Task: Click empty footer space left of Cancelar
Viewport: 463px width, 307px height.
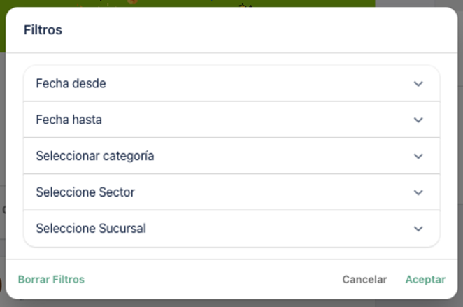Action: [210, 280]
